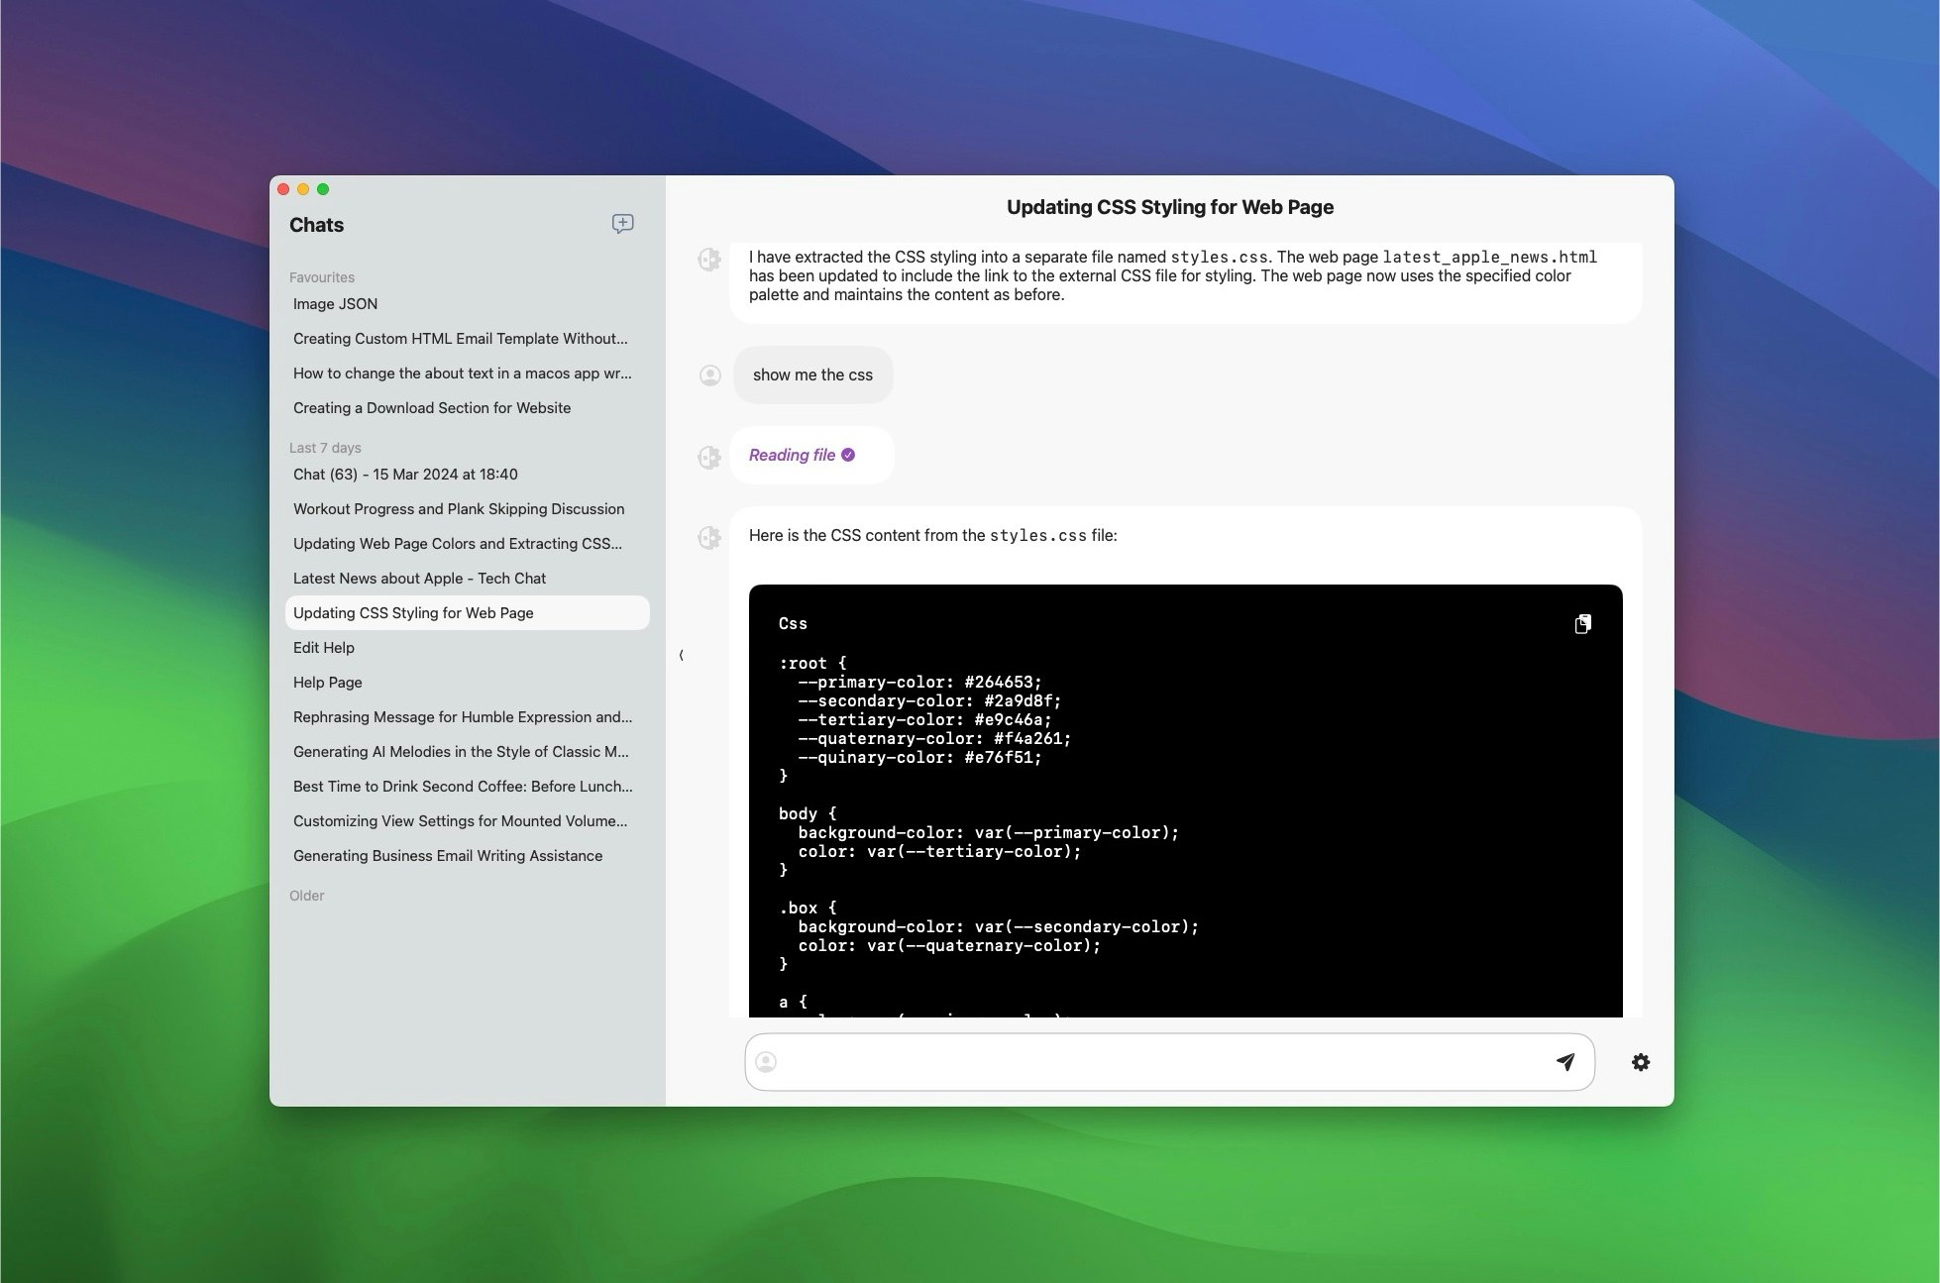This screenshot has width=1940, height=1283.
Task: Send message with paper plane icon
Action: pyautogui.click(x=1564, y=1062)
